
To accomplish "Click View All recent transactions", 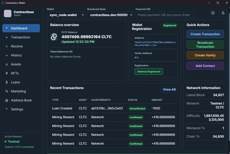I will [x=169, y=90].
